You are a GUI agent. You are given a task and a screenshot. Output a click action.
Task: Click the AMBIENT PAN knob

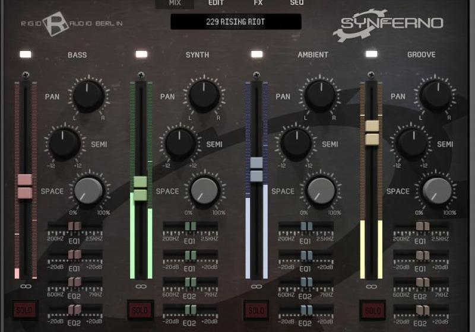click(x=320, y=96)
